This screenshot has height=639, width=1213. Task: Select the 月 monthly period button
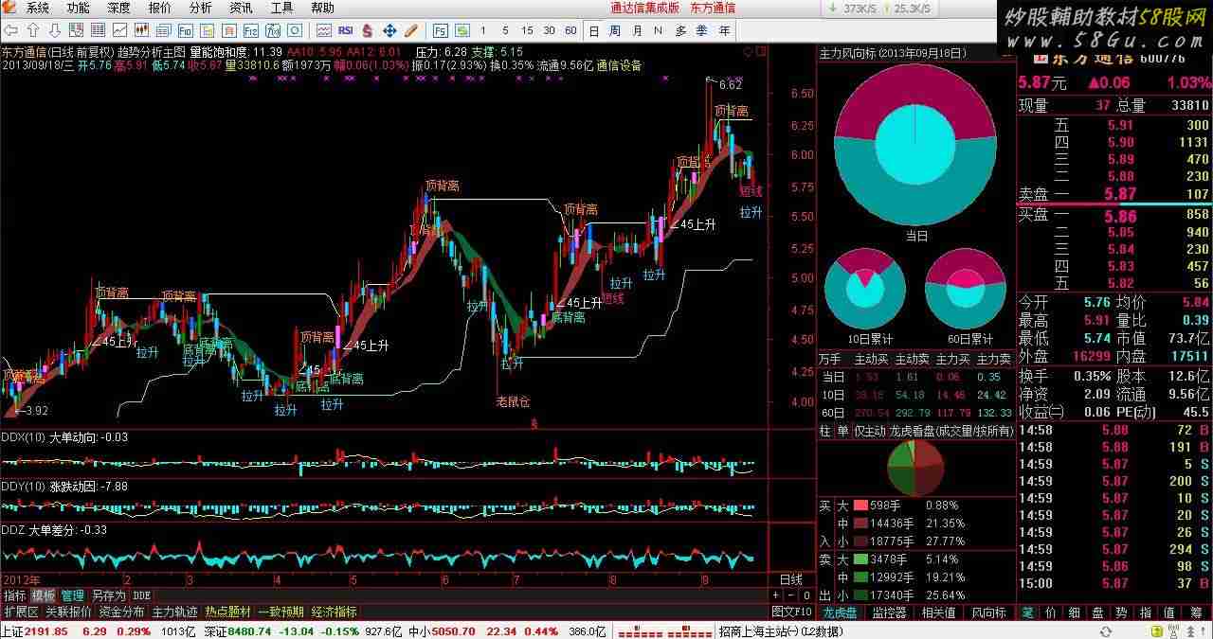637,30
